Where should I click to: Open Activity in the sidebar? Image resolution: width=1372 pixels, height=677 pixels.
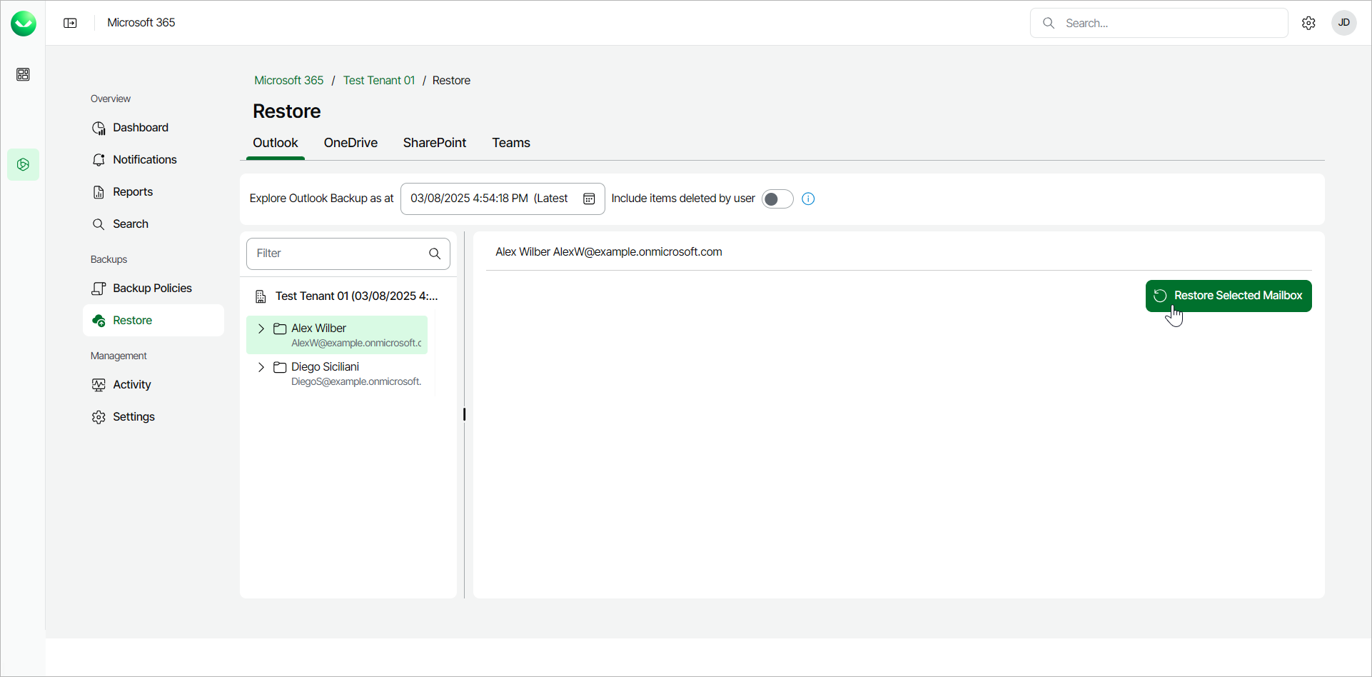point(153,385)
